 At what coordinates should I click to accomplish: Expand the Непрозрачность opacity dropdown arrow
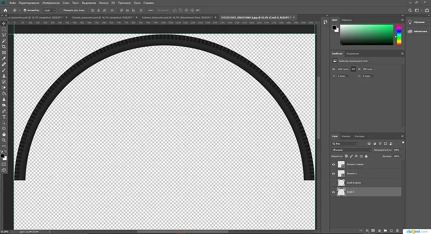click(402, 150)
